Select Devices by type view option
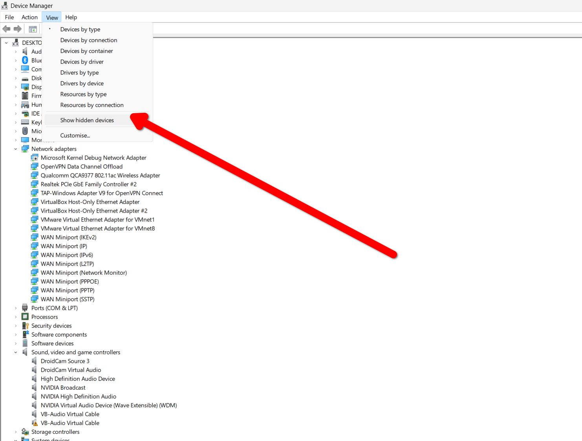 pos(80,29)
